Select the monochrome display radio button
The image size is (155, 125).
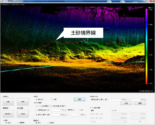pyautogui.click(x=52, y=99)
